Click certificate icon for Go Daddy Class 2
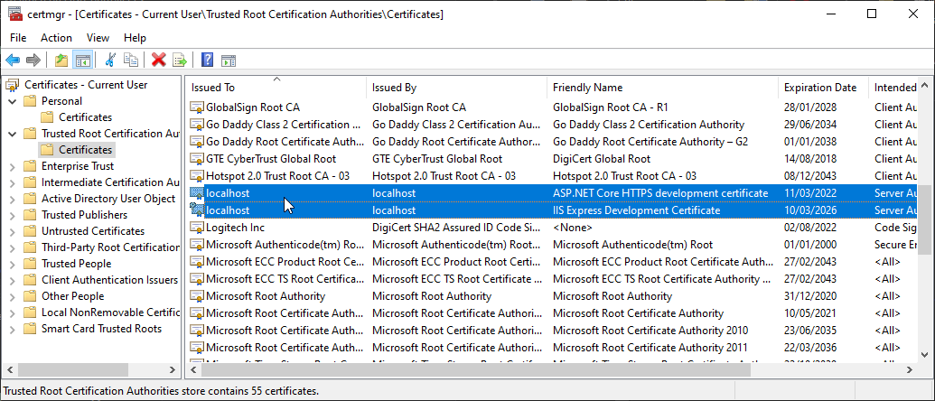The width and height of the screenshot is (935, 401). pos(197,126)
